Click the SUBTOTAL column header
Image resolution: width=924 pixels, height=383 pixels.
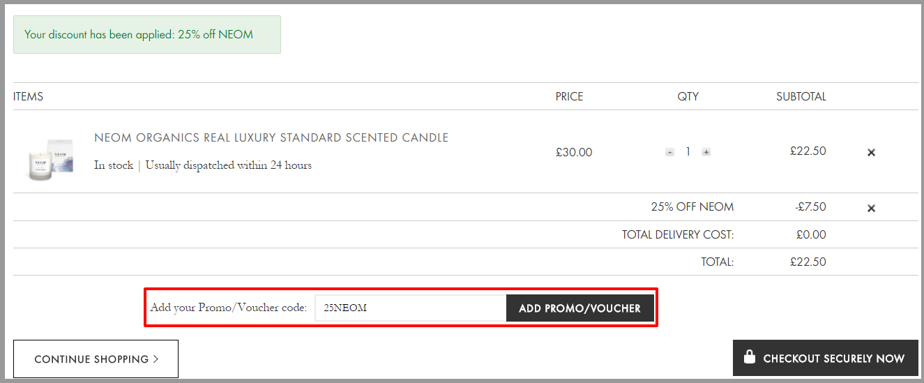[801, 96]
